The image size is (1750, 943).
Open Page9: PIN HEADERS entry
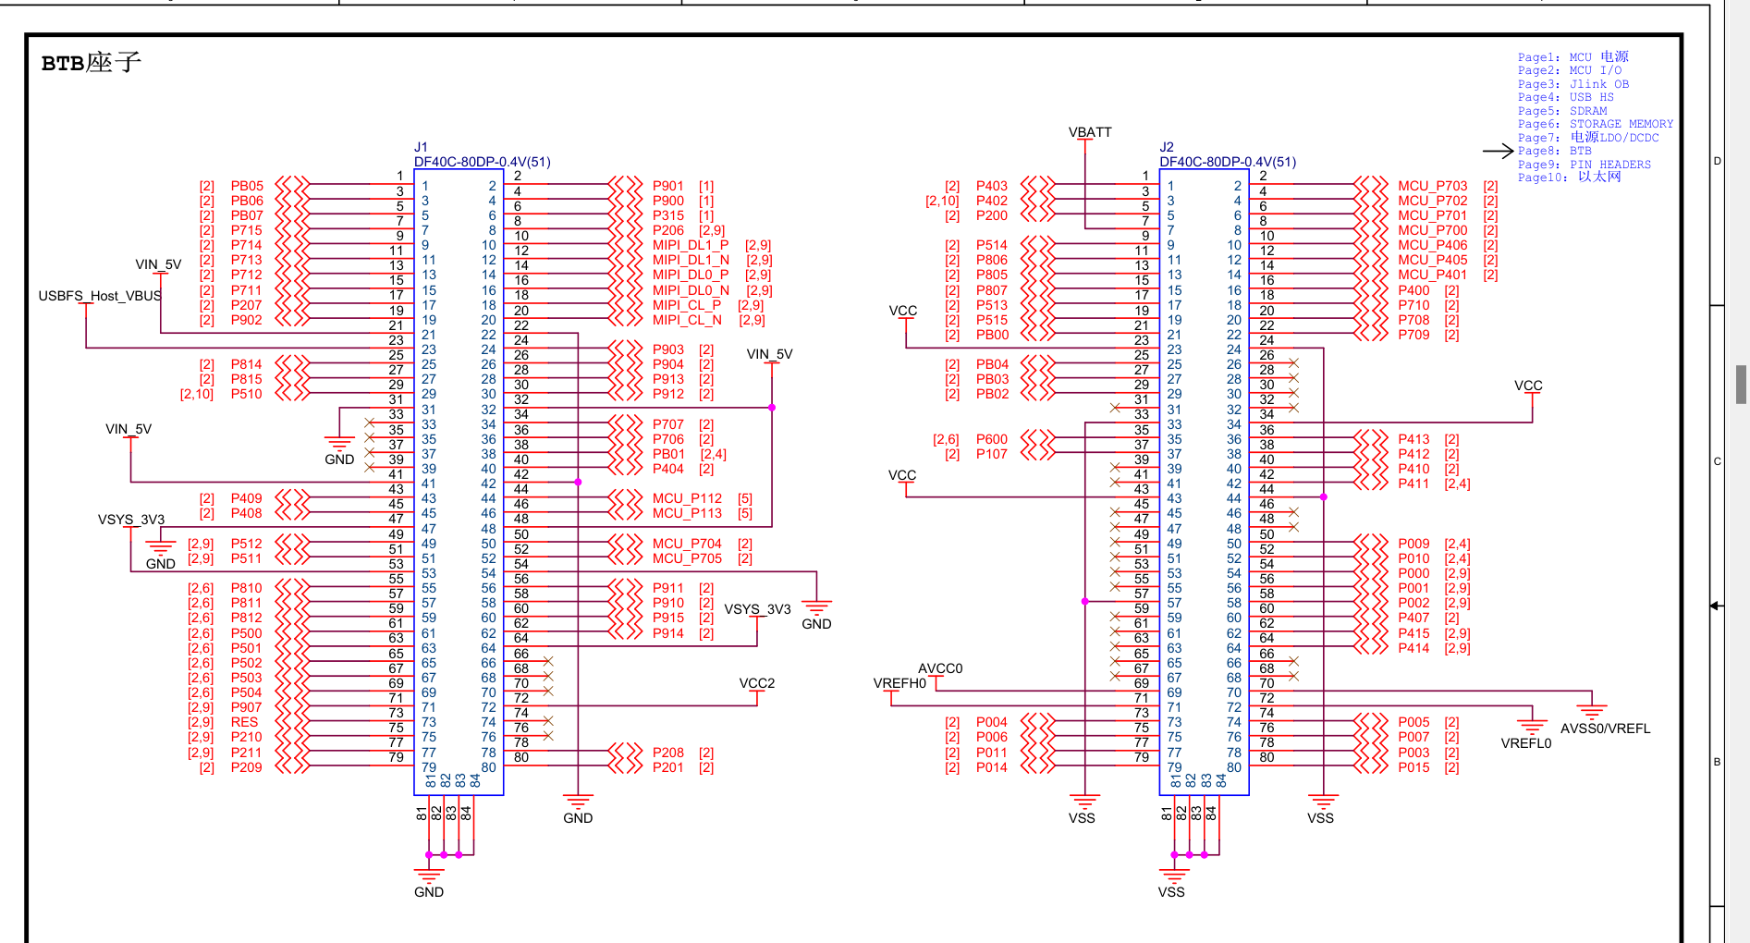pyautogui.click(x=1584, y=165)
